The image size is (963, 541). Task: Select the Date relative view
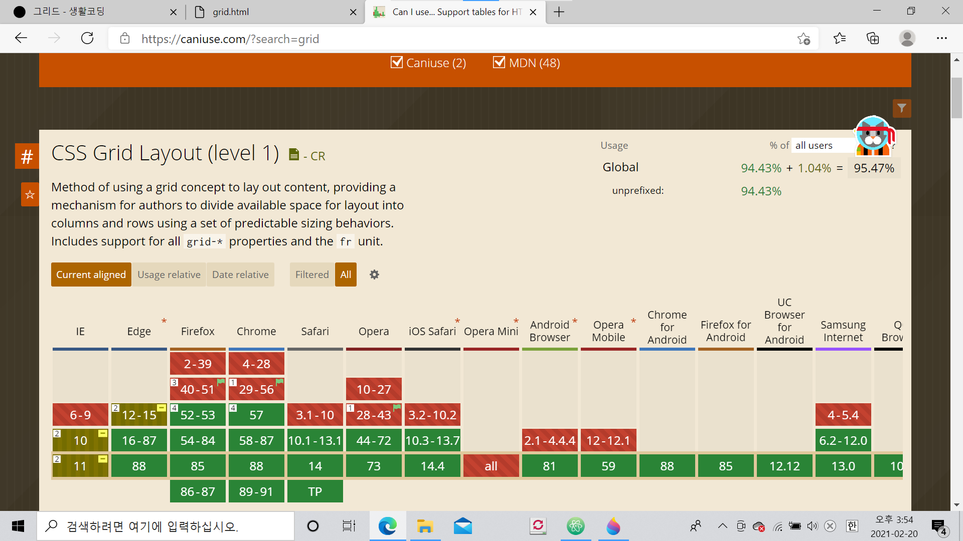(240, 275)
